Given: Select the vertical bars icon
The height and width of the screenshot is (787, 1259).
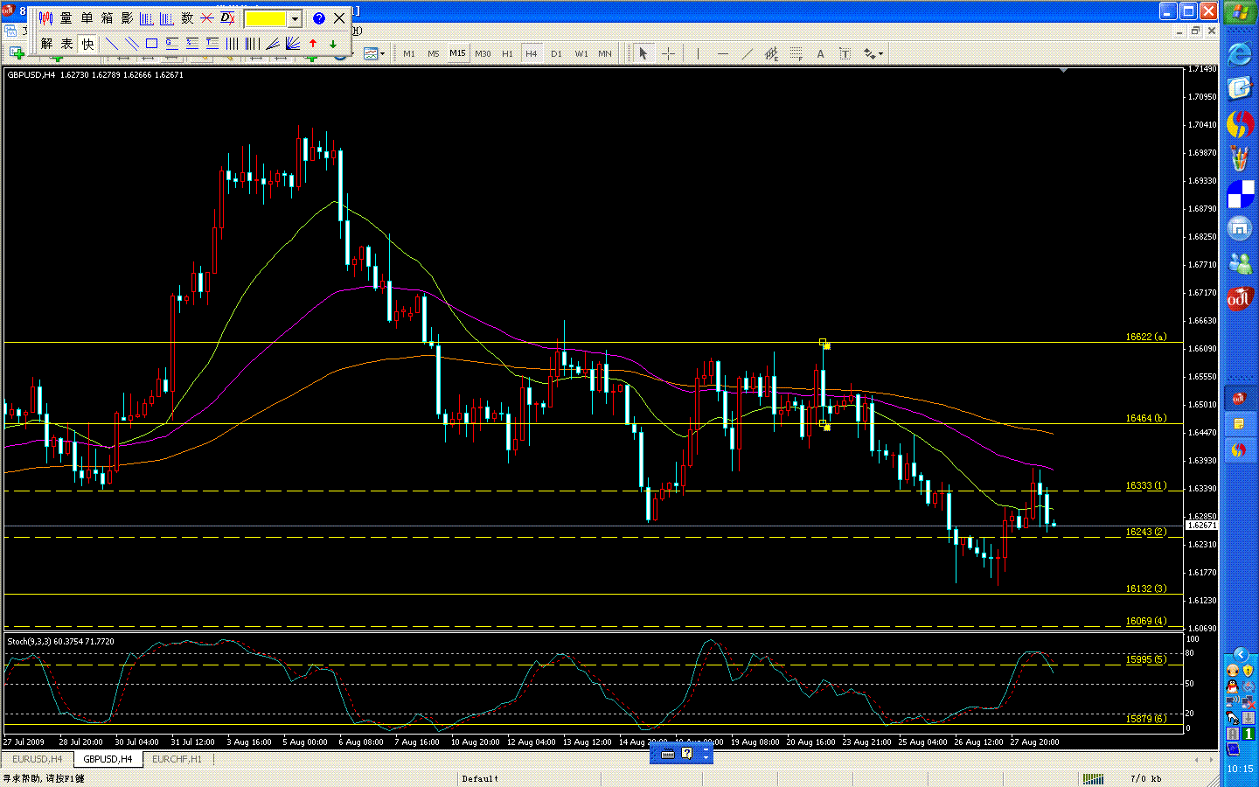Looking at the screenshot, I should pos(233,44).
